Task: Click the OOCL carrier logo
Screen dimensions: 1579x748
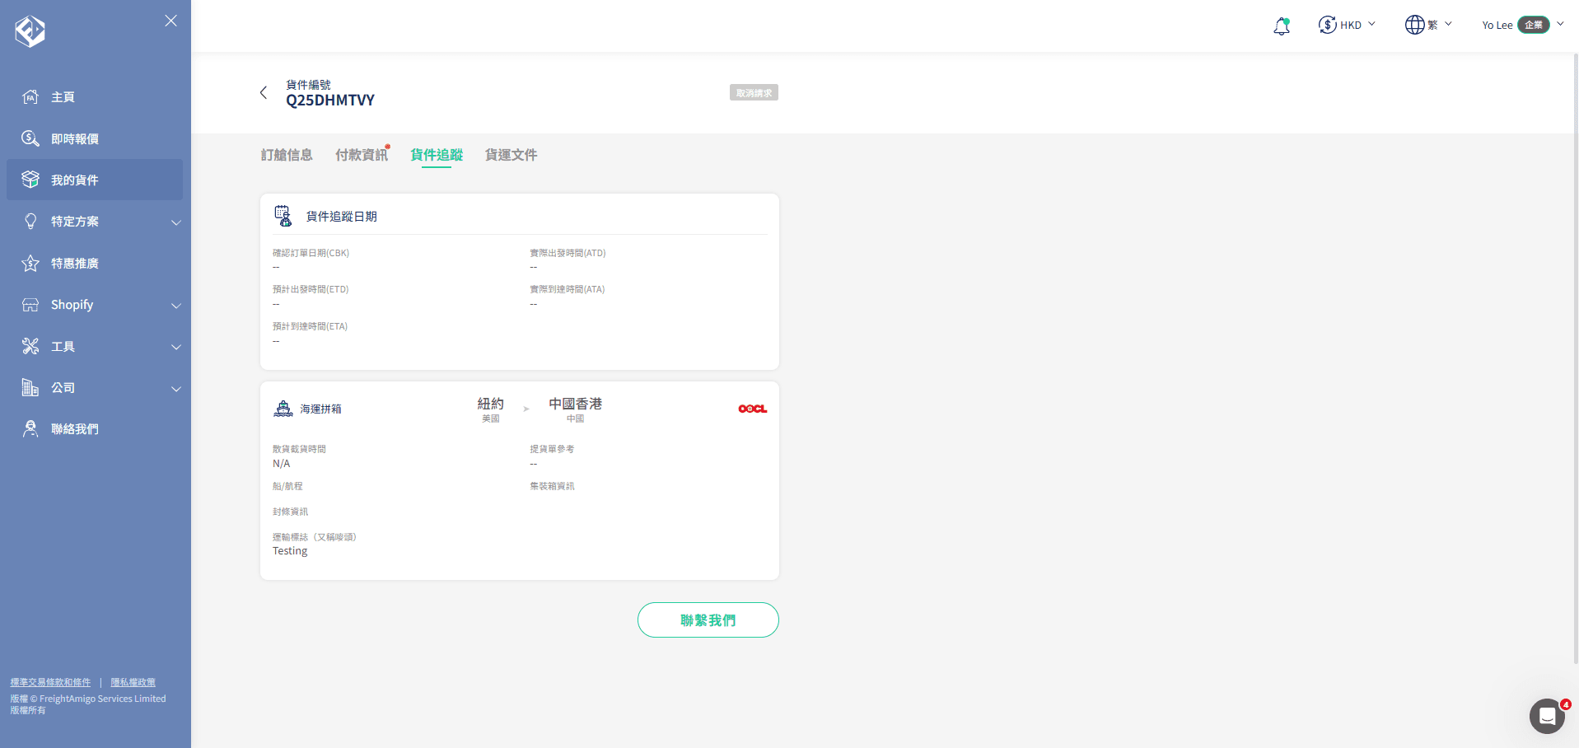Action: tap(752, 408)
